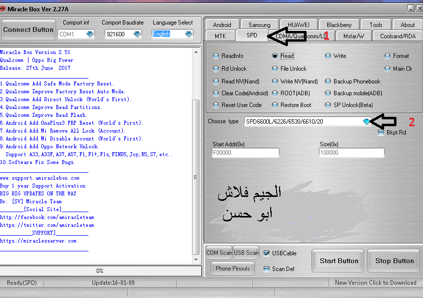Switch to the Samsung tab
This screenshot has width=423, height=298.
coord(259,25)
